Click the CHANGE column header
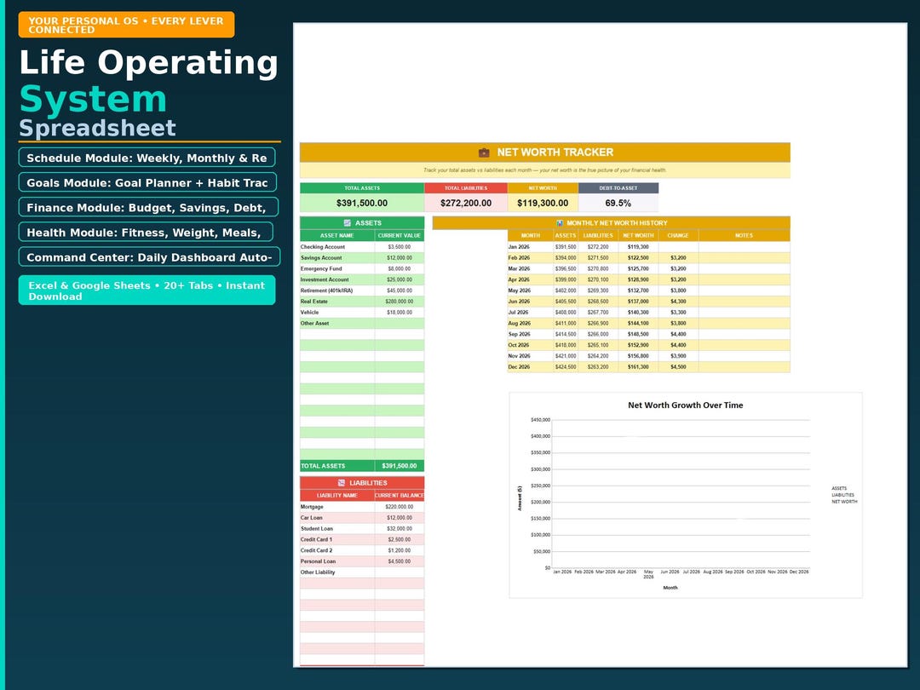 (678, 235)
